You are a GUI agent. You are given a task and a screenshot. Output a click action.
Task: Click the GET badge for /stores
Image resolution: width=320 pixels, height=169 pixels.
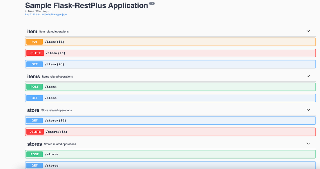pos(34,166)
